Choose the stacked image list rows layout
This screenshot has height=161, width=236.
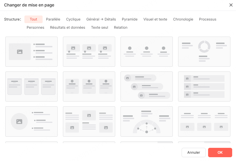click(204, 87)
